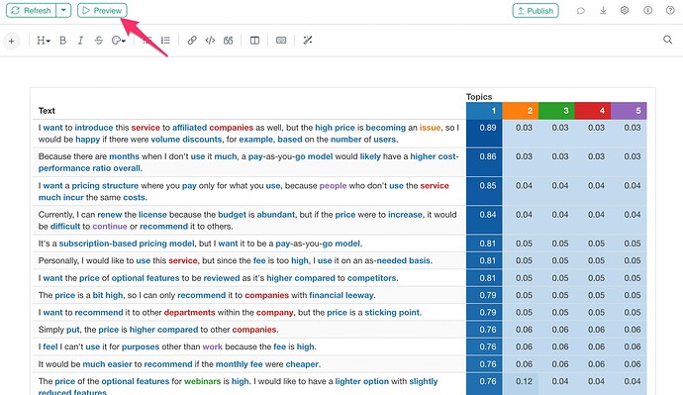The image size is (683, 395).
Task: Open the comments speech bubble
Action: [581, 11]
